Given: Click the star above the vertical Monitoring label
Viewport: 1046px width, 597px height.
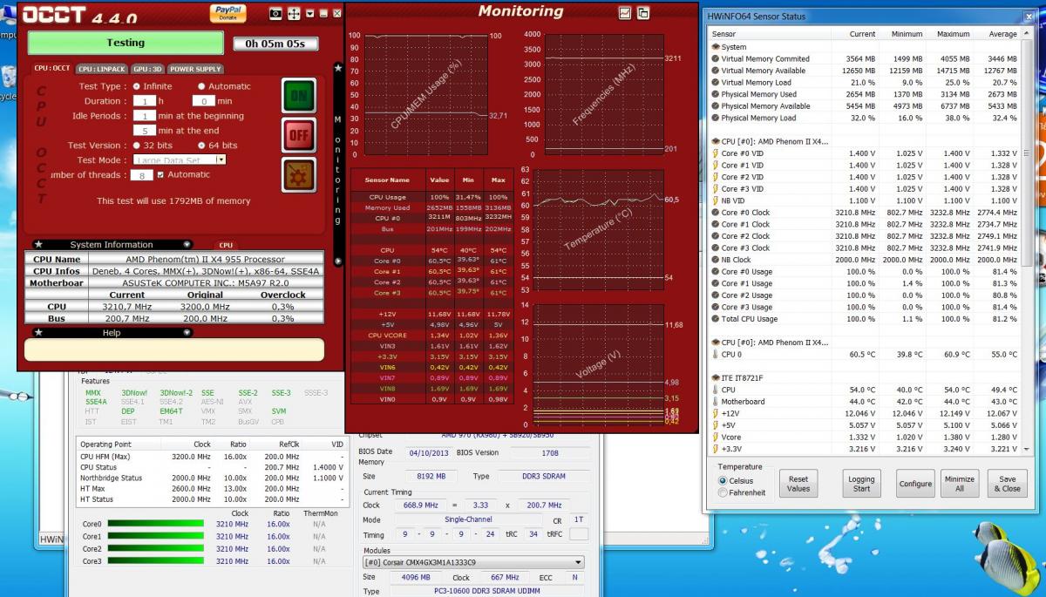Looking at the screenshot, I should pyautogui.click(x=338, y=67).
